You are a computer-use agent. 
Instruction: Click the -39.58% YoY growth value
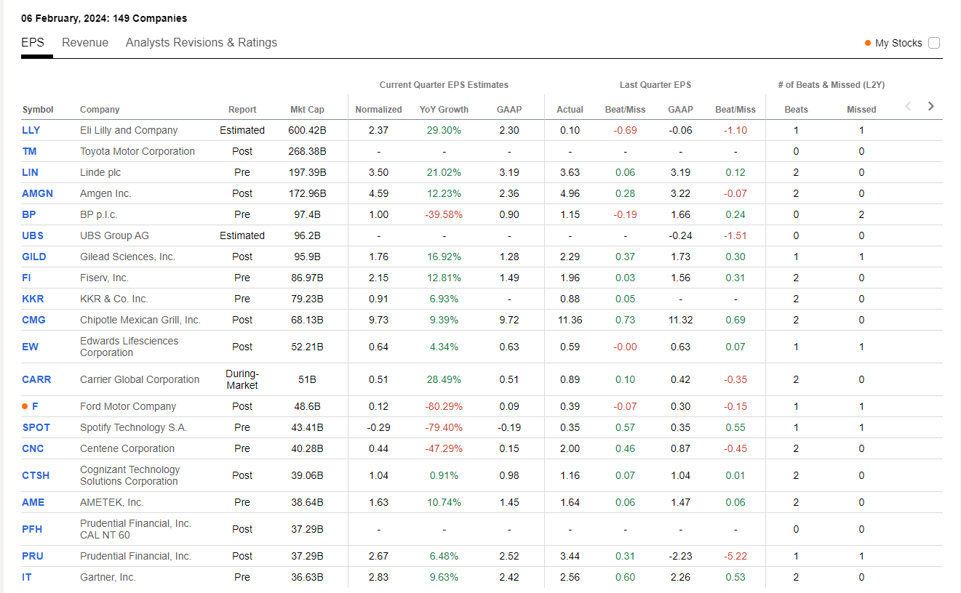[444, 214]
